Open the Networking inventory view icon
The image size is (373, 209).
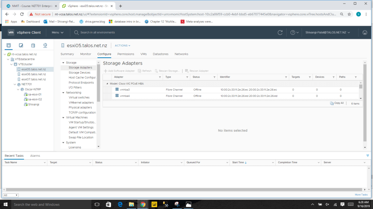[45, 45]
